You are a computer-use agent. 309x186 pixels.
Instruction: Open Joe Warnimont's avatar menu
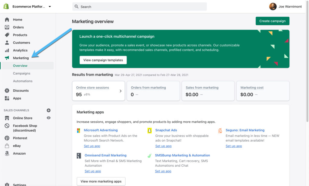click(x=273, y=7)
